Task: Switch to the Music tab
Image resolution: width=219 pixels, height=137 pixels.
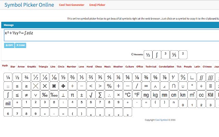Action: [x=107, y=66]
